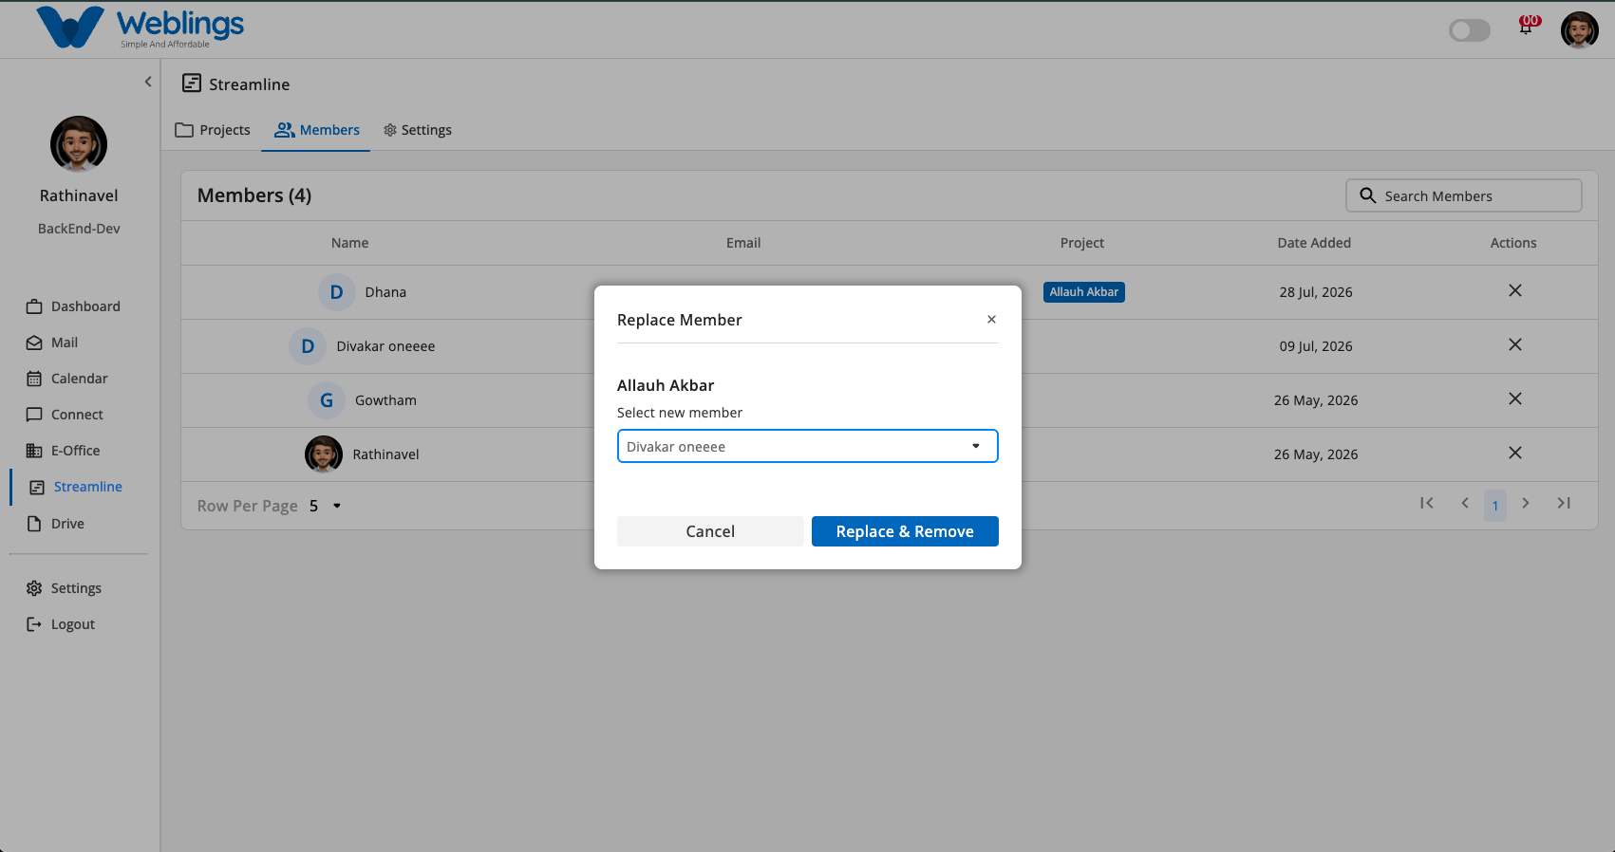The width and height of the screenshot is (1615, 852).
Task: Collapse the sidebar with the chevron
Action: tap(148, 82)
